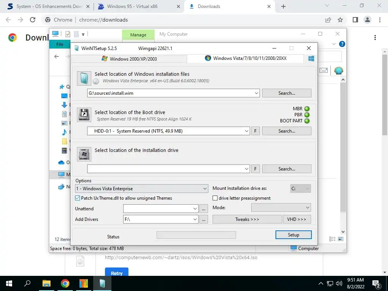Reload the Chrome page
The width and height of the screenshot is (388, 291).
[33, 20]
